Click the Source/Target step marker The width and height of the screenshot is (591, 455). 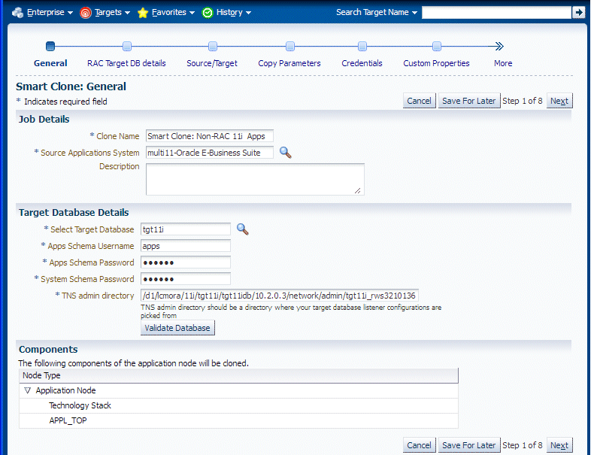coord(213,47)
